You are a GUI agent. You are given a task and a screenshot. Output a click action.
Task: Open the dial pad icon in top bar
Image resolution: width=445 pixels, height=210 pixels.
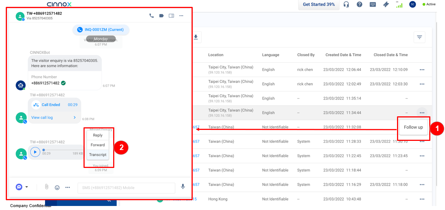tap(372, 4)
